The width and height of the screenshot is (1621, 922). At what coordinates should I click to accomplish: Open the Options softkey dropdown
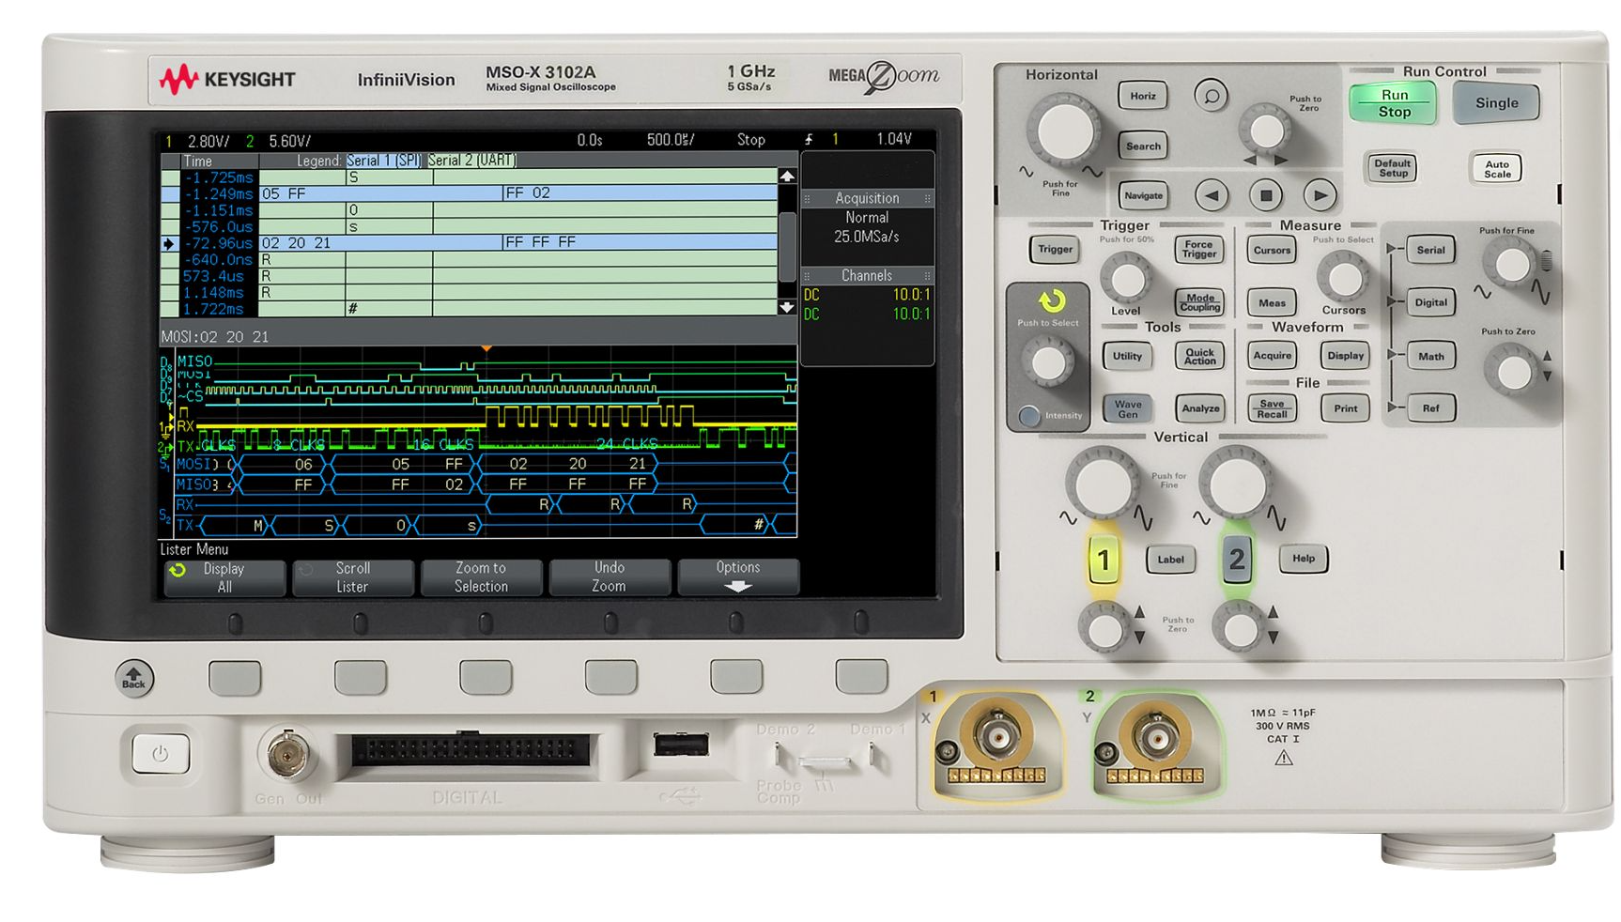[x=738, y=575]
